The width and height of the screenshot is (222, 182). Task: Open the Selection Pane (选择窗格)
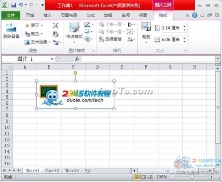point(110,39)
